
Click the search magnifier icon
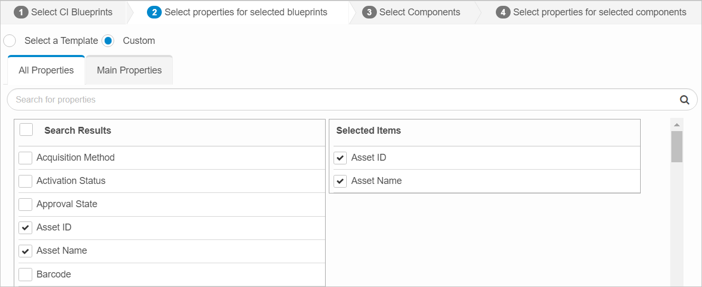coord(684,100)
